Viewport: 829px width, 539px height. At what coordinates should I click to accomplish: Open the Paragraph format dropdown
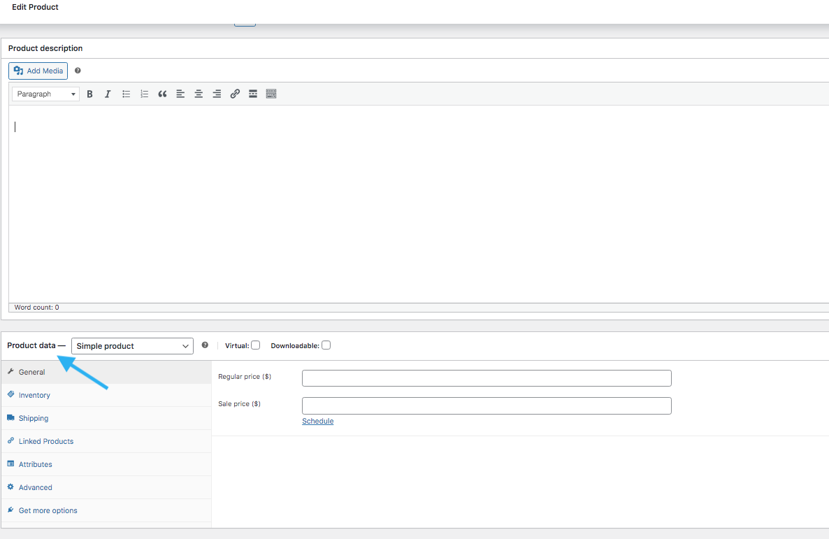46,94
